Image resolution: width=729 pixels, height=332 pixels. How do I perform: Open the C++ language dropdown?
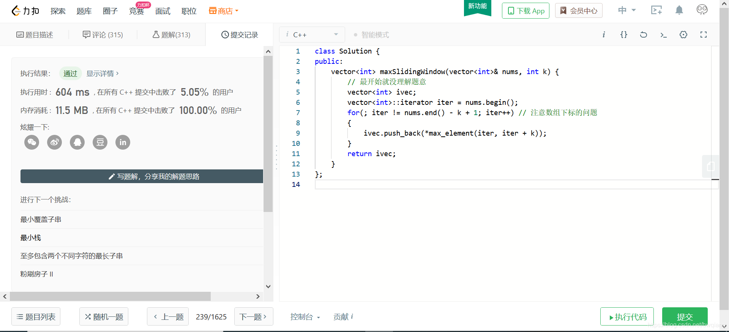click(x=312, y=35)
